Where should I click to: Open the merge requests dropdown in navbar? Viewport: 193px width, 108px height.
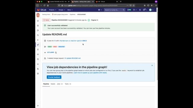tap(135, 10)
